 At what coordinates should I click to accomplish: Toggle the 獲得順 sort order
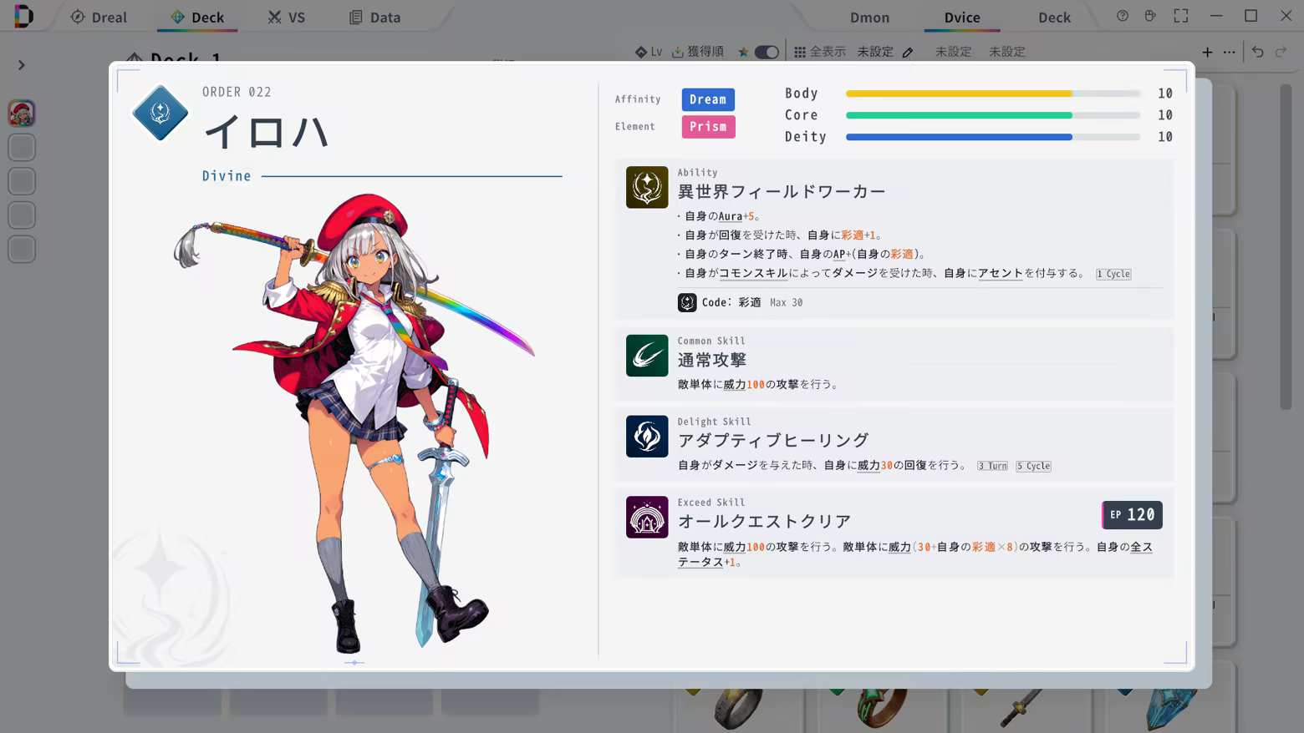coord(698,52)
